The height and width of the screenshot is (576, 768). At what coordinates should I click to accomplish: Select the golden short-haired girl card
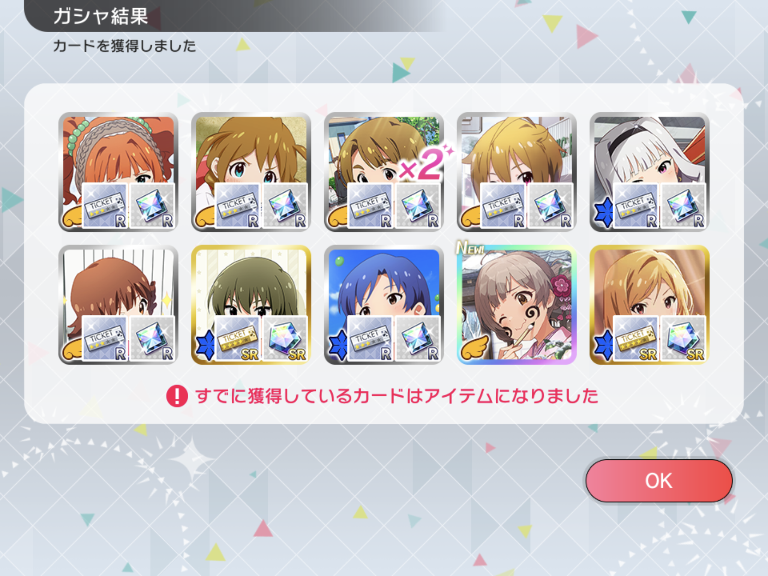click(x=516, y=172)
